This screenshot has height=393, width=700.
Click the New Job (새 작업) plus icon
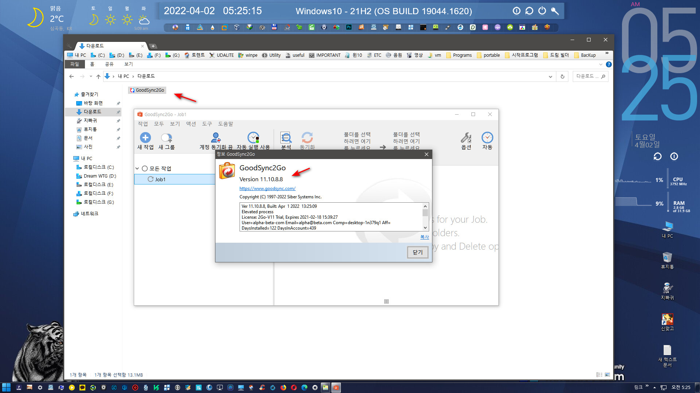point(145,138)
